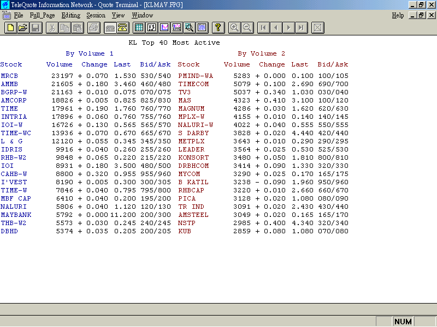Viewport: 437px width, 327px height.
Task: Click the INTRIA stock name
Action: coord(14,117)
